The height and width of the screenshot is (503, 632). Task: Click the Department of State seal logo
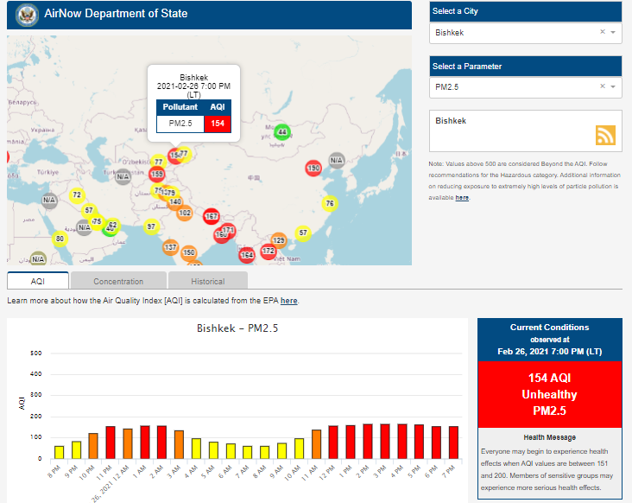pos(26,16)
